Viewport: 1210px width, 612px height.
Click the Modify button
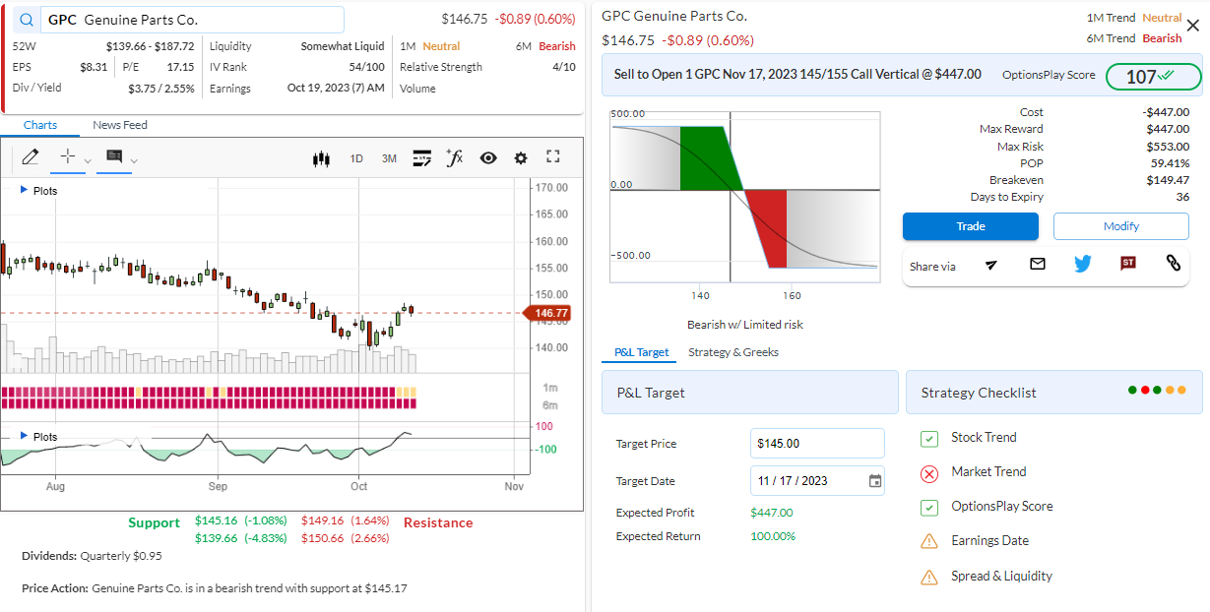click(1120, 226)
